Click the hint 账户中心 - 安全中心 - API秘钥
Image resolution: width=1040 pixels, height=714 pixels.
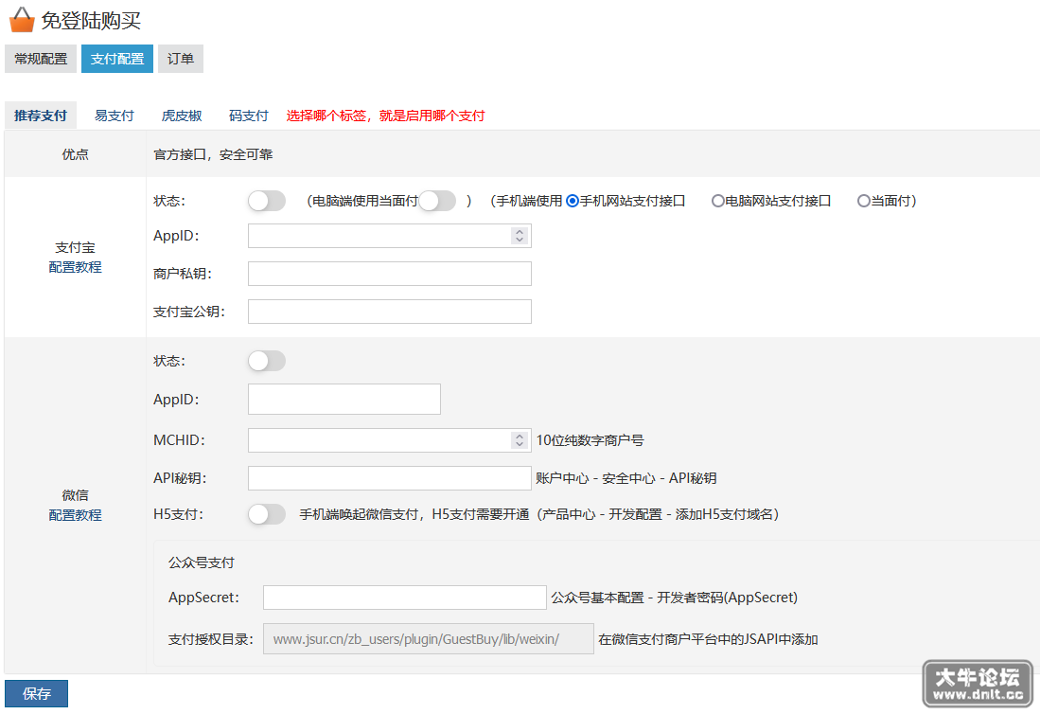point(626,478)
